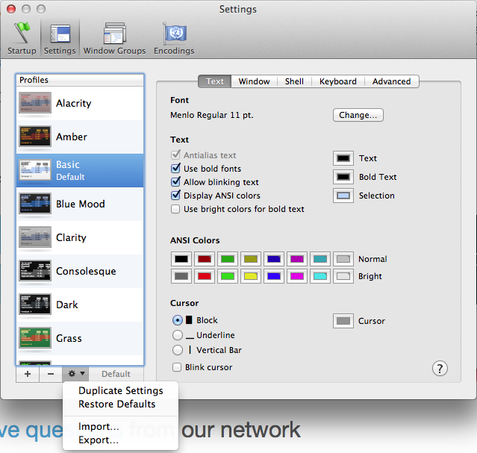Screen dimensions: 477x453
Task: Open the Selection color well
Action: [x=343, y=196]
